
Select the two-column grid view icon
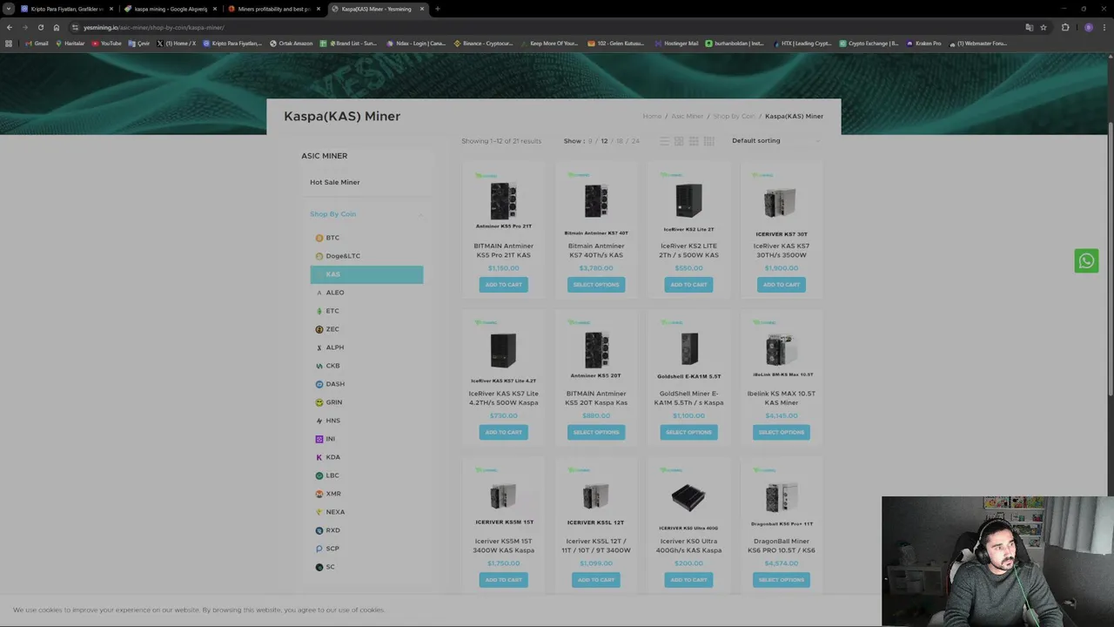point(679,141)
